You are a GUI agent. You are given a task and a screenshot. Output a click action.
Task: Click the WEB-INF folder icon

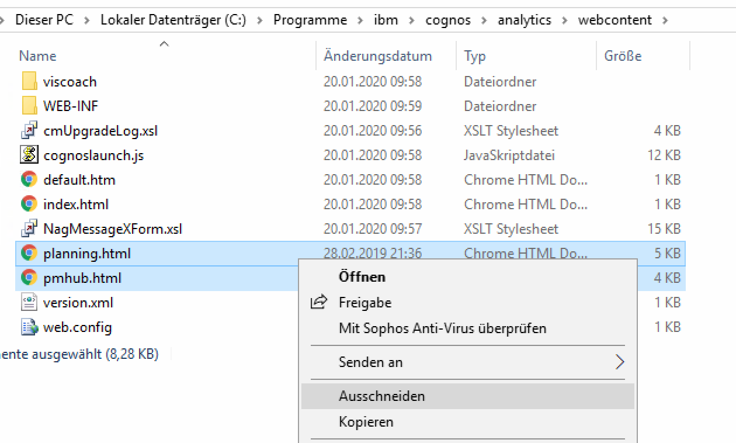pos(29,106)
